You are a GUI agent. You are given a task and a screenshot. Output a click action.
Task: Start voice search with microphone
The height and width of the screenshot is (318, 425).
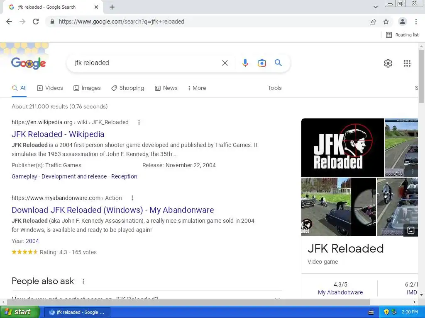[x=245, y=63]
